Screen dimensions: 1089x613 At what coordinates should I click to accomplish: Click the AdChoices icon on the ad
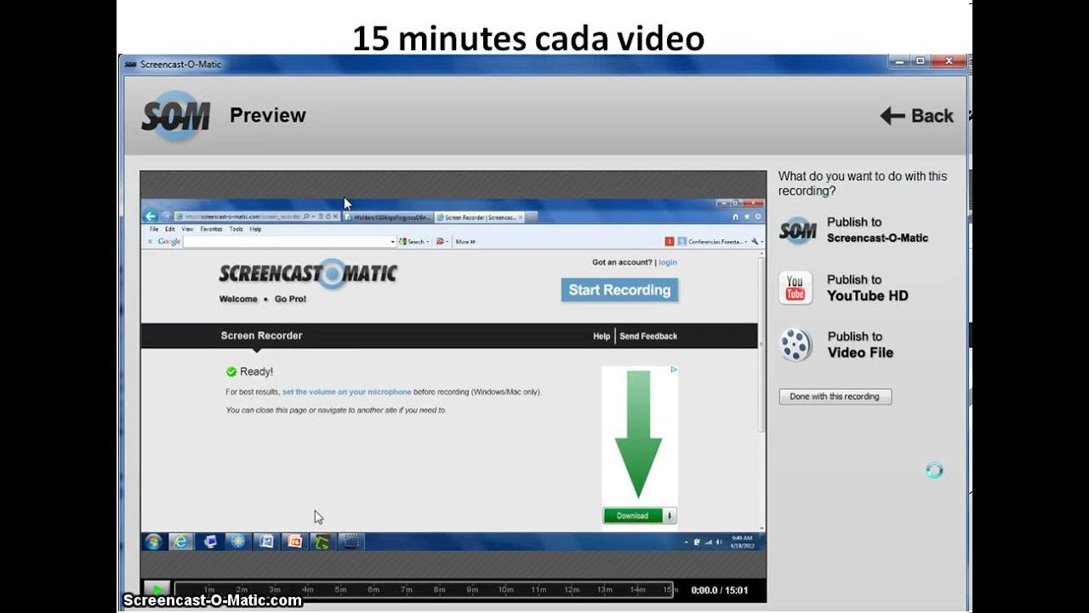tap(673, 370)
